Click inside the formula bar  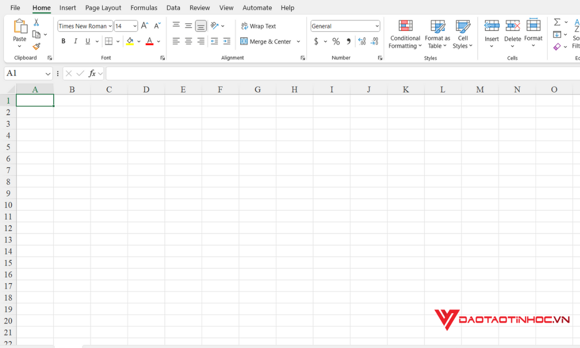point(343,73)
